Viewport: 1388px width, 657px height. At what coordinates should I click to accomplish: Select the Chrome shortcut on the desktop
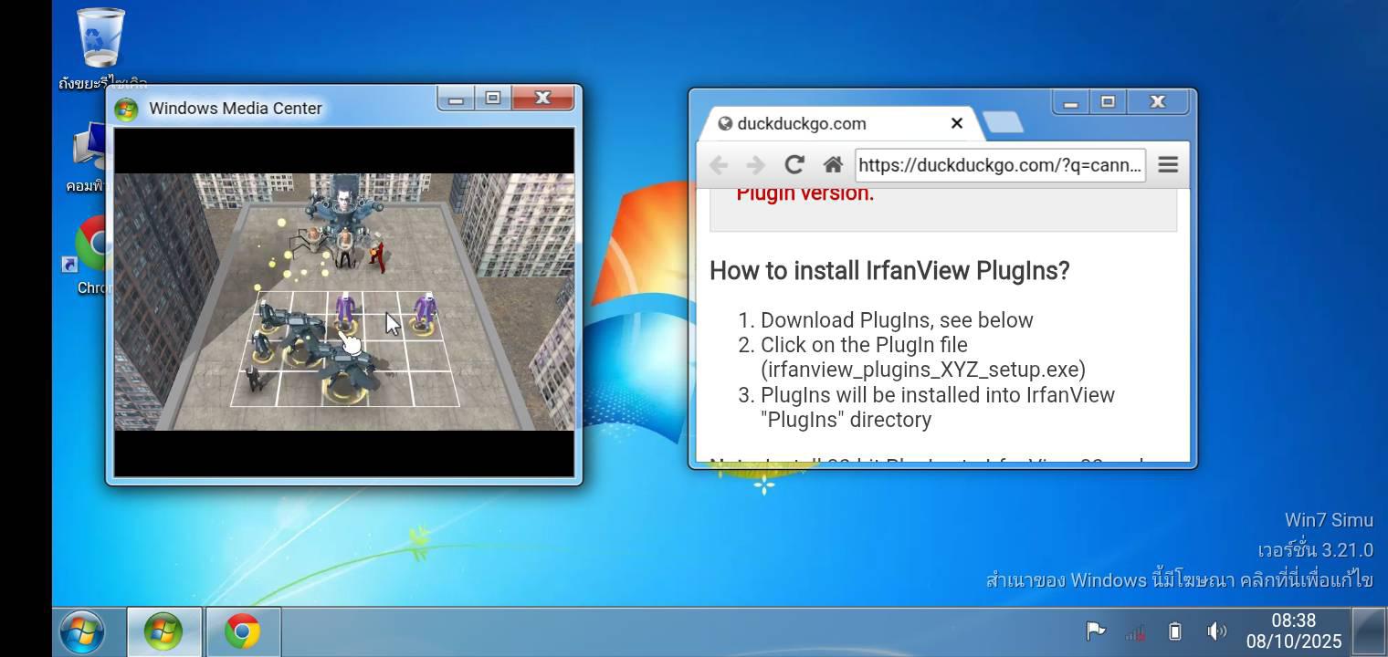(91, 245)
